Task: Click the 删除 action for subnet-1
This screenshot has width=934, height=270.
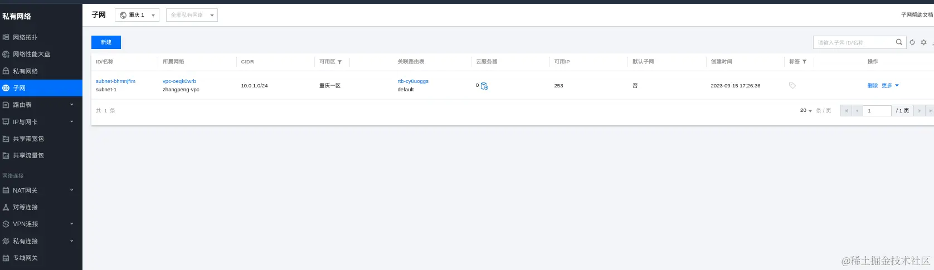Action: click(873, 86)
